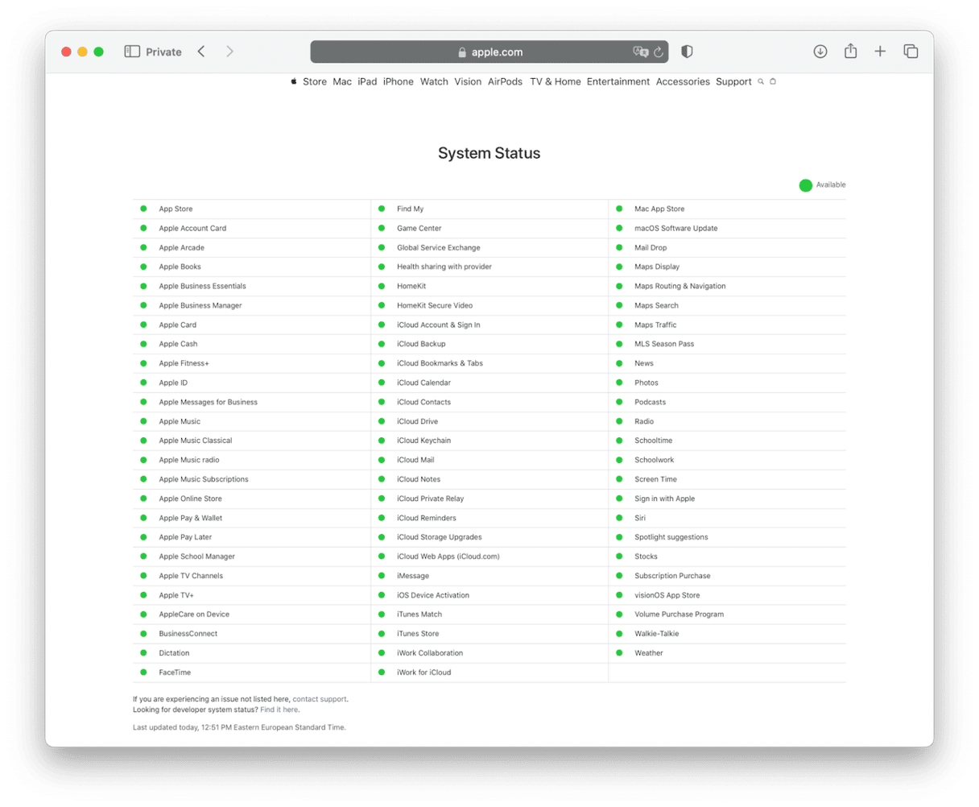Open the Store navigation item
979x807 pixels.
pyautogui.click(x=315, y=81)
